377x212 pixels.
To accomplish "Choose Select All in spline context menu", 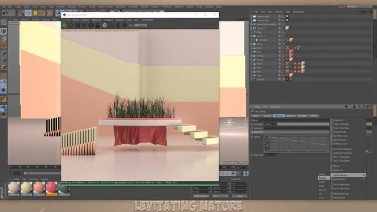I will (x=338, y=170).
